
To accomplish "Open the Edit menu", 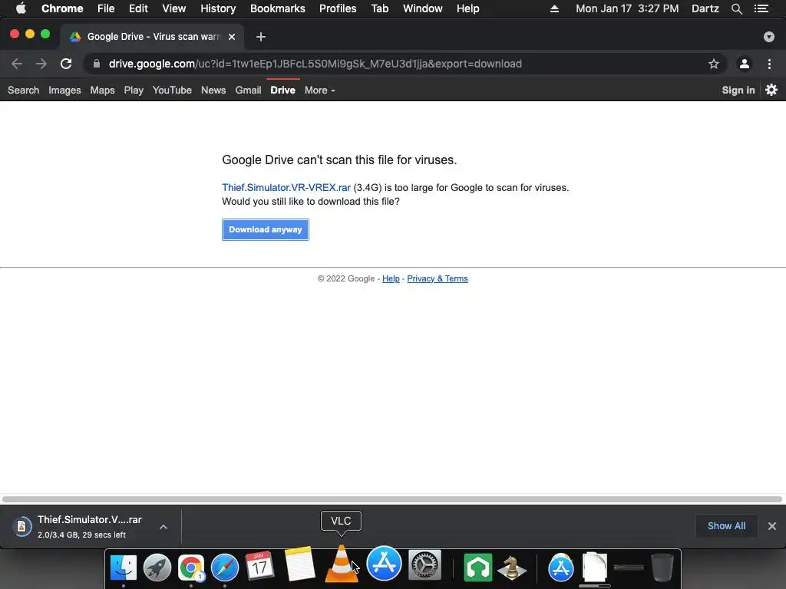I will 138,8.
